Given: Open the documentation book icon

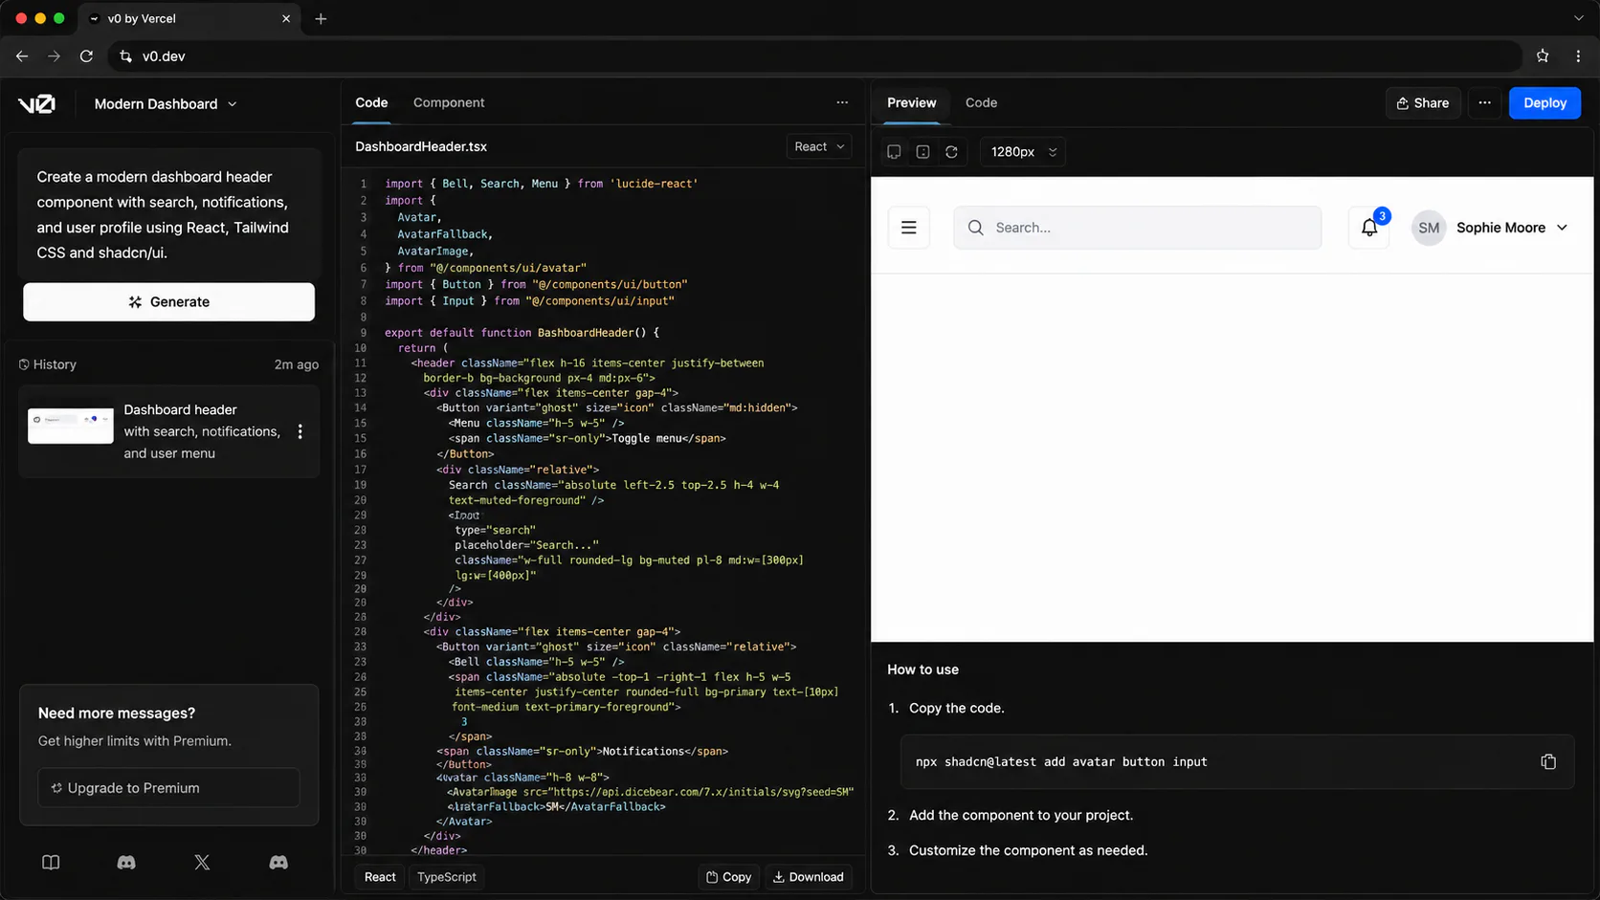Looking at the screenshot, I should pos(51,862).
